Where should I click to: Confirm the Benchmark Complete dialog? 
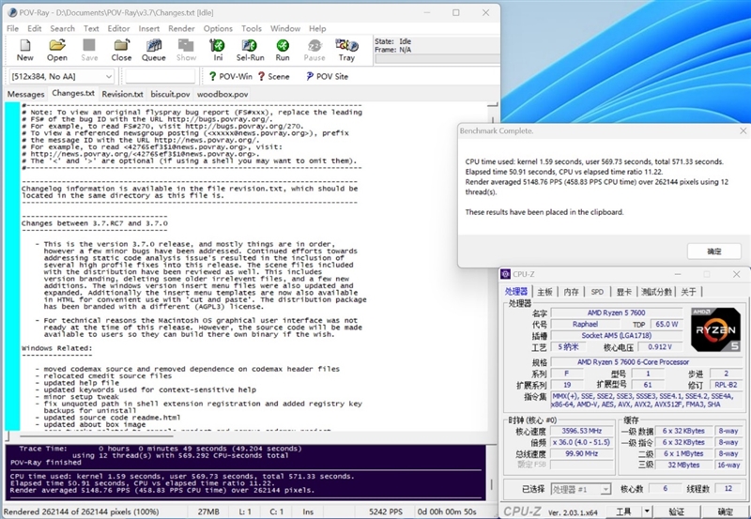click(x=713, y=251)
